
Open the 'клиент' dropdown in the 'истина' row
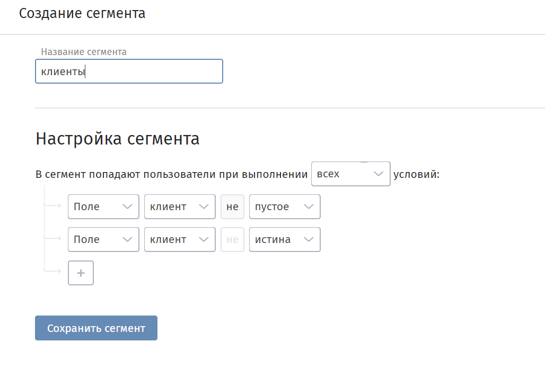pos(180,239)
